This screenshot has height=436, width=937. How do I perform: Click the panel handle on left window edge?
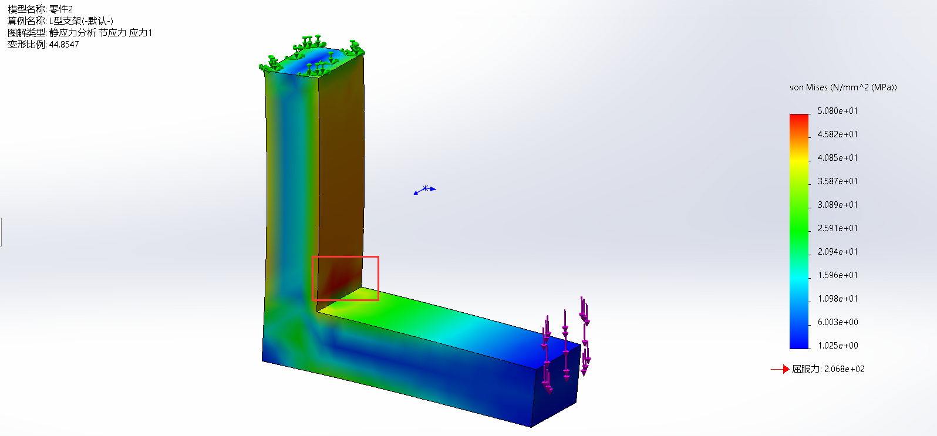click(x=1, y=232)
